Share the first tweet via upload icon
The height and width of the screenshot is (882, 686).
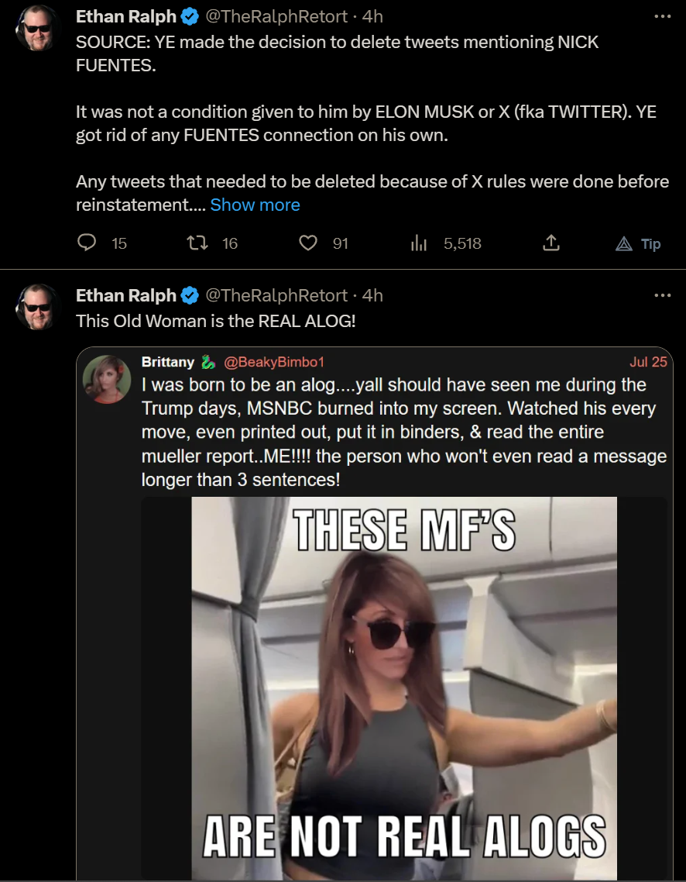[x=551, y=243]
